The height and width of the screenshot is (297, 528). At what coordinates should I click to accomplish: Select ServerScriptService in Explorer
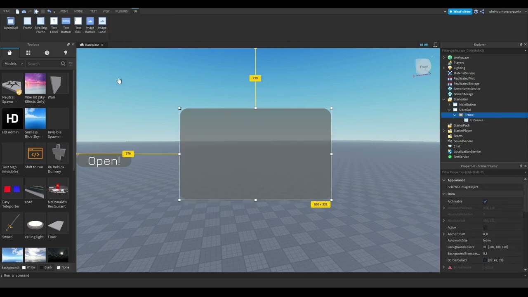(x=467, y=89)
